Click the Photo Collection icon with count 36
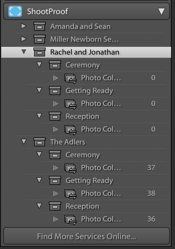Viewport: 175px width, 249px height. pos(70,219)
